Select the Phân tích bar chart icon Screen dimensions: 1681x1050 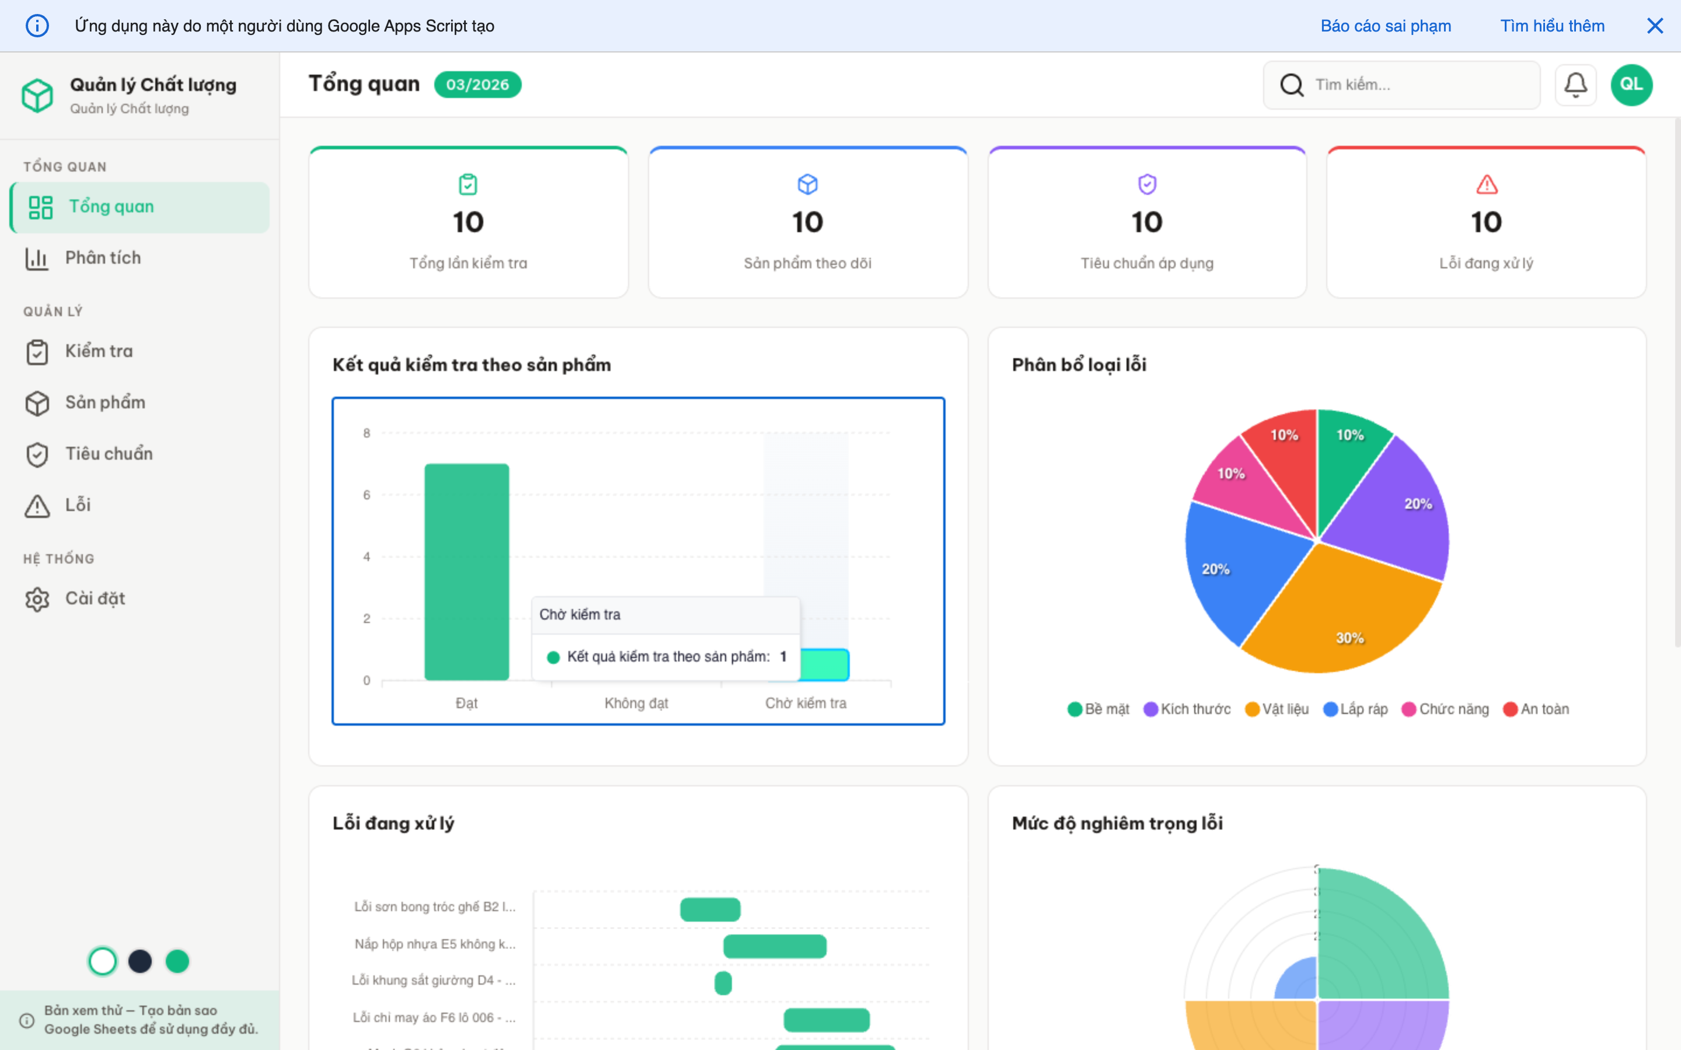[37, 258]
